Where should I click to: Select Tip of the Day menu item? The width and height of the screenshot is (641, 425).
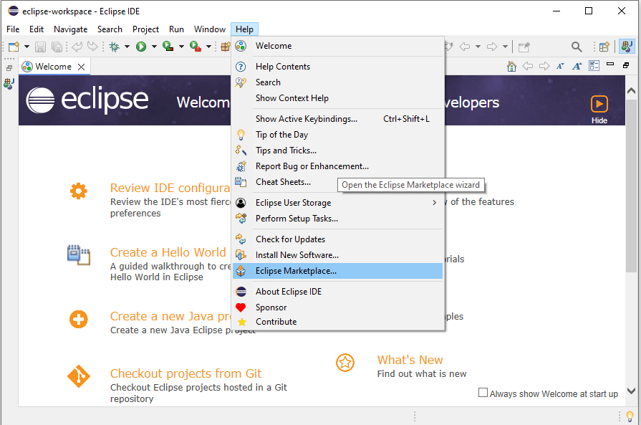coord(337,135)
